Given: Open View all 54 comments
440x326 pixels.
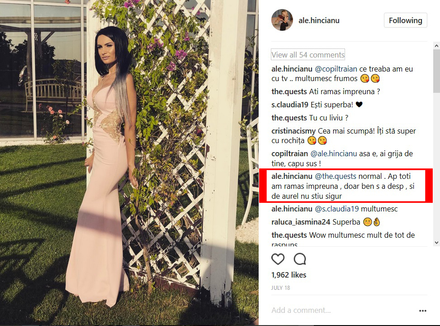Looking at the screenshot, I should 308,54.
